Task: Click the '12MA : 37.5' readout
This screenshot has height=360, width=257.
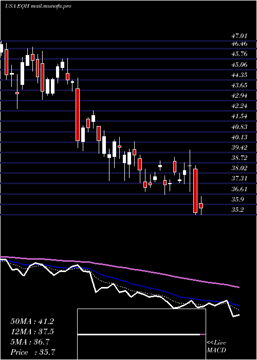Action: coord(32,332)
